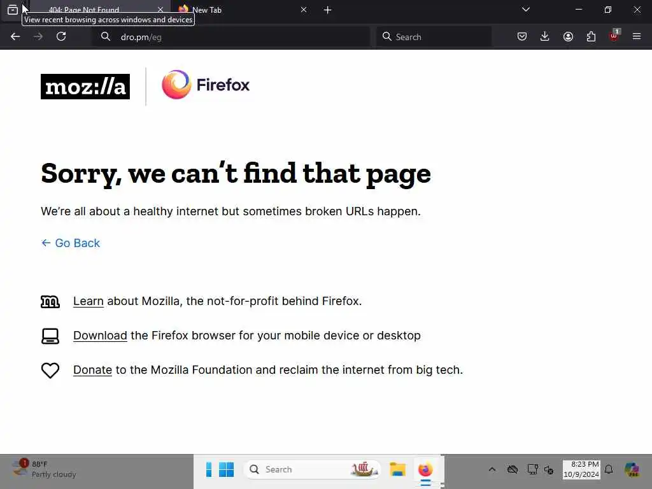Screen dimensions: 652x489
Task: Follow the Download Firefox browser link
Action: [100, 336]
